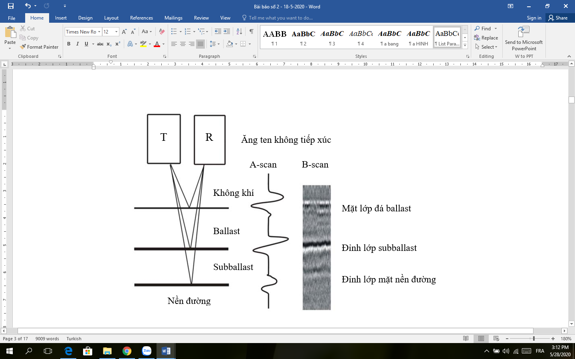Open the Times New Roman font dropdown

[x=99, y=32]
